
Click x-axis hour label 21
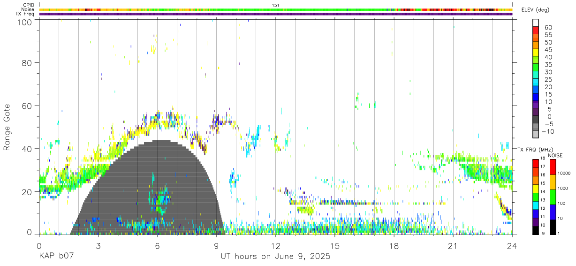tap(453, 246)
